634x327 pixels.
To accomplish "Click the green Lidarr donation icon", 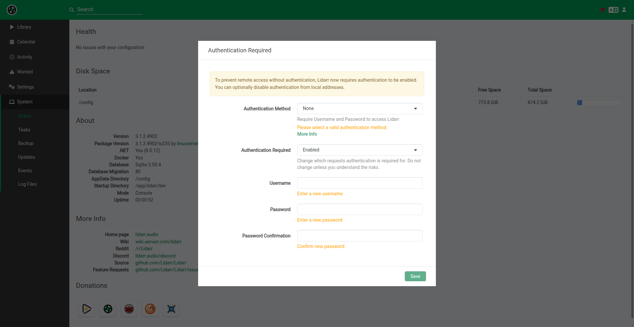I will point(108,309).
